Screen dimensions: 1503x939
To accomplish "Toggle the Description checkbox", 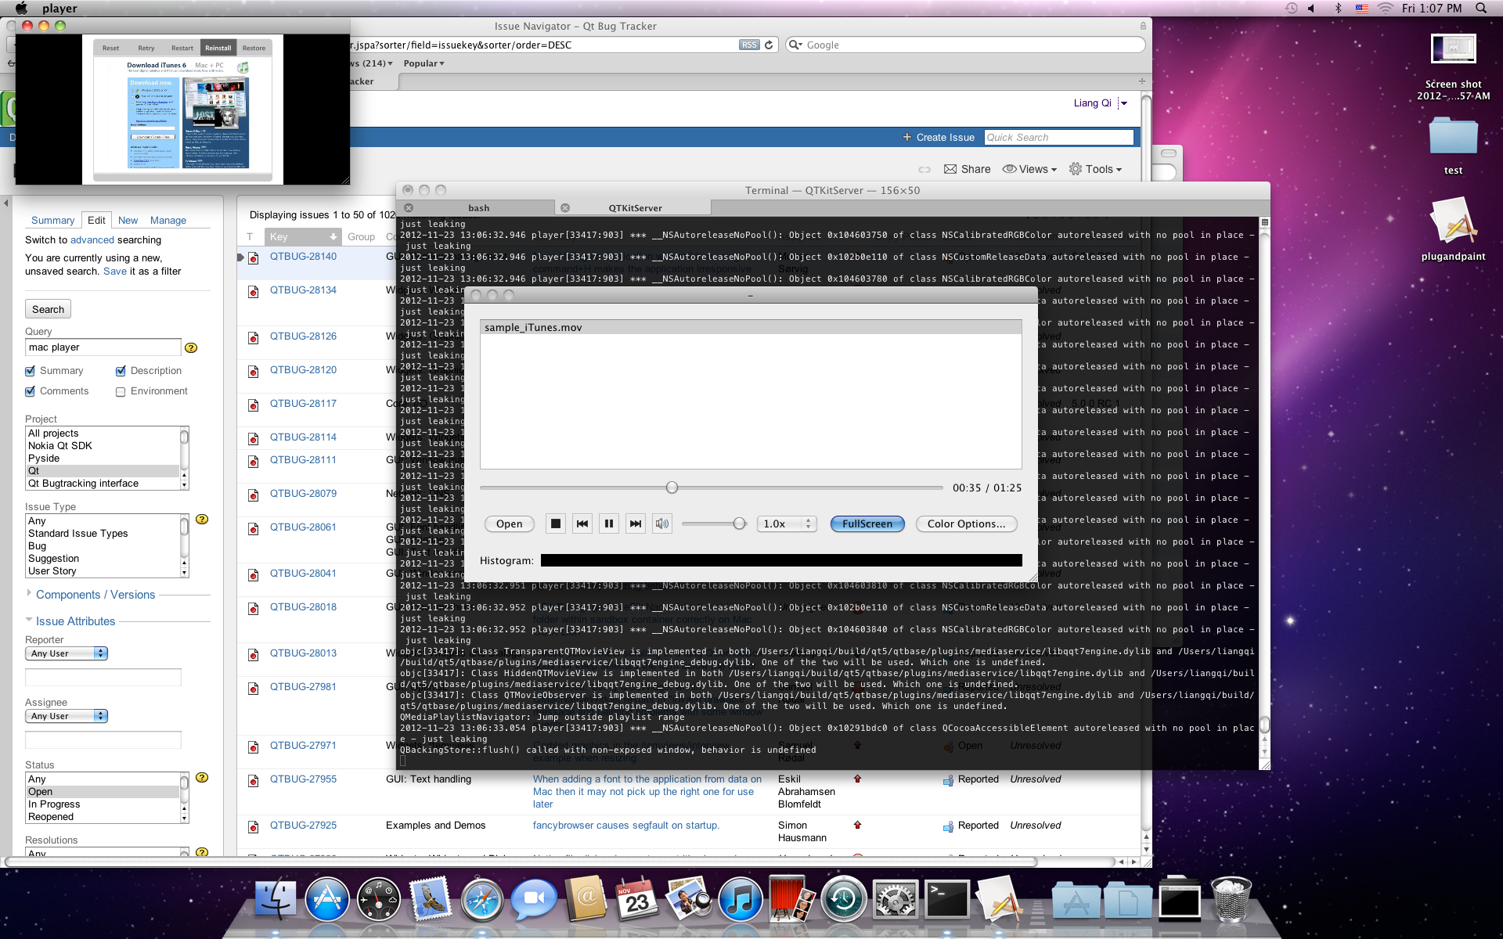I will click(121, 371).
